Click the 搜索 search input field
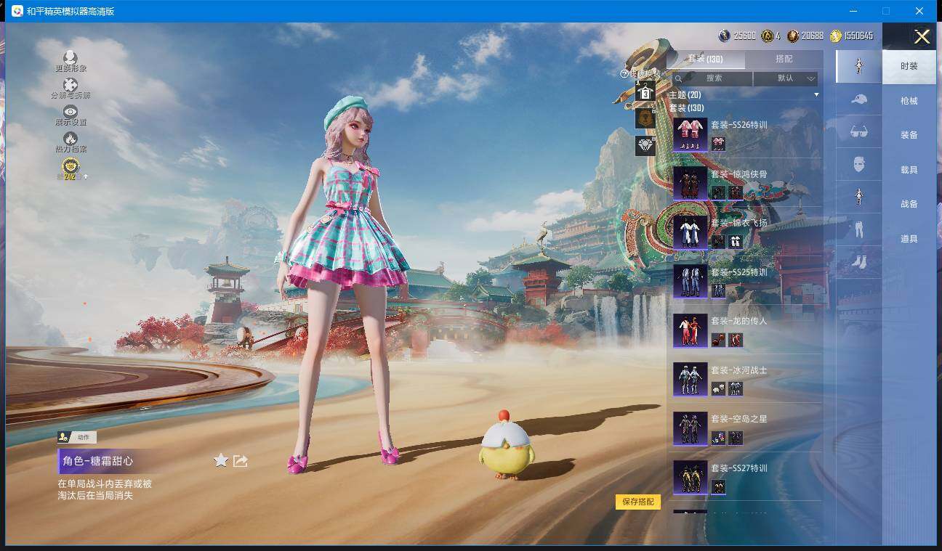This screenshot has height=551, width=942. pos(714,78)
